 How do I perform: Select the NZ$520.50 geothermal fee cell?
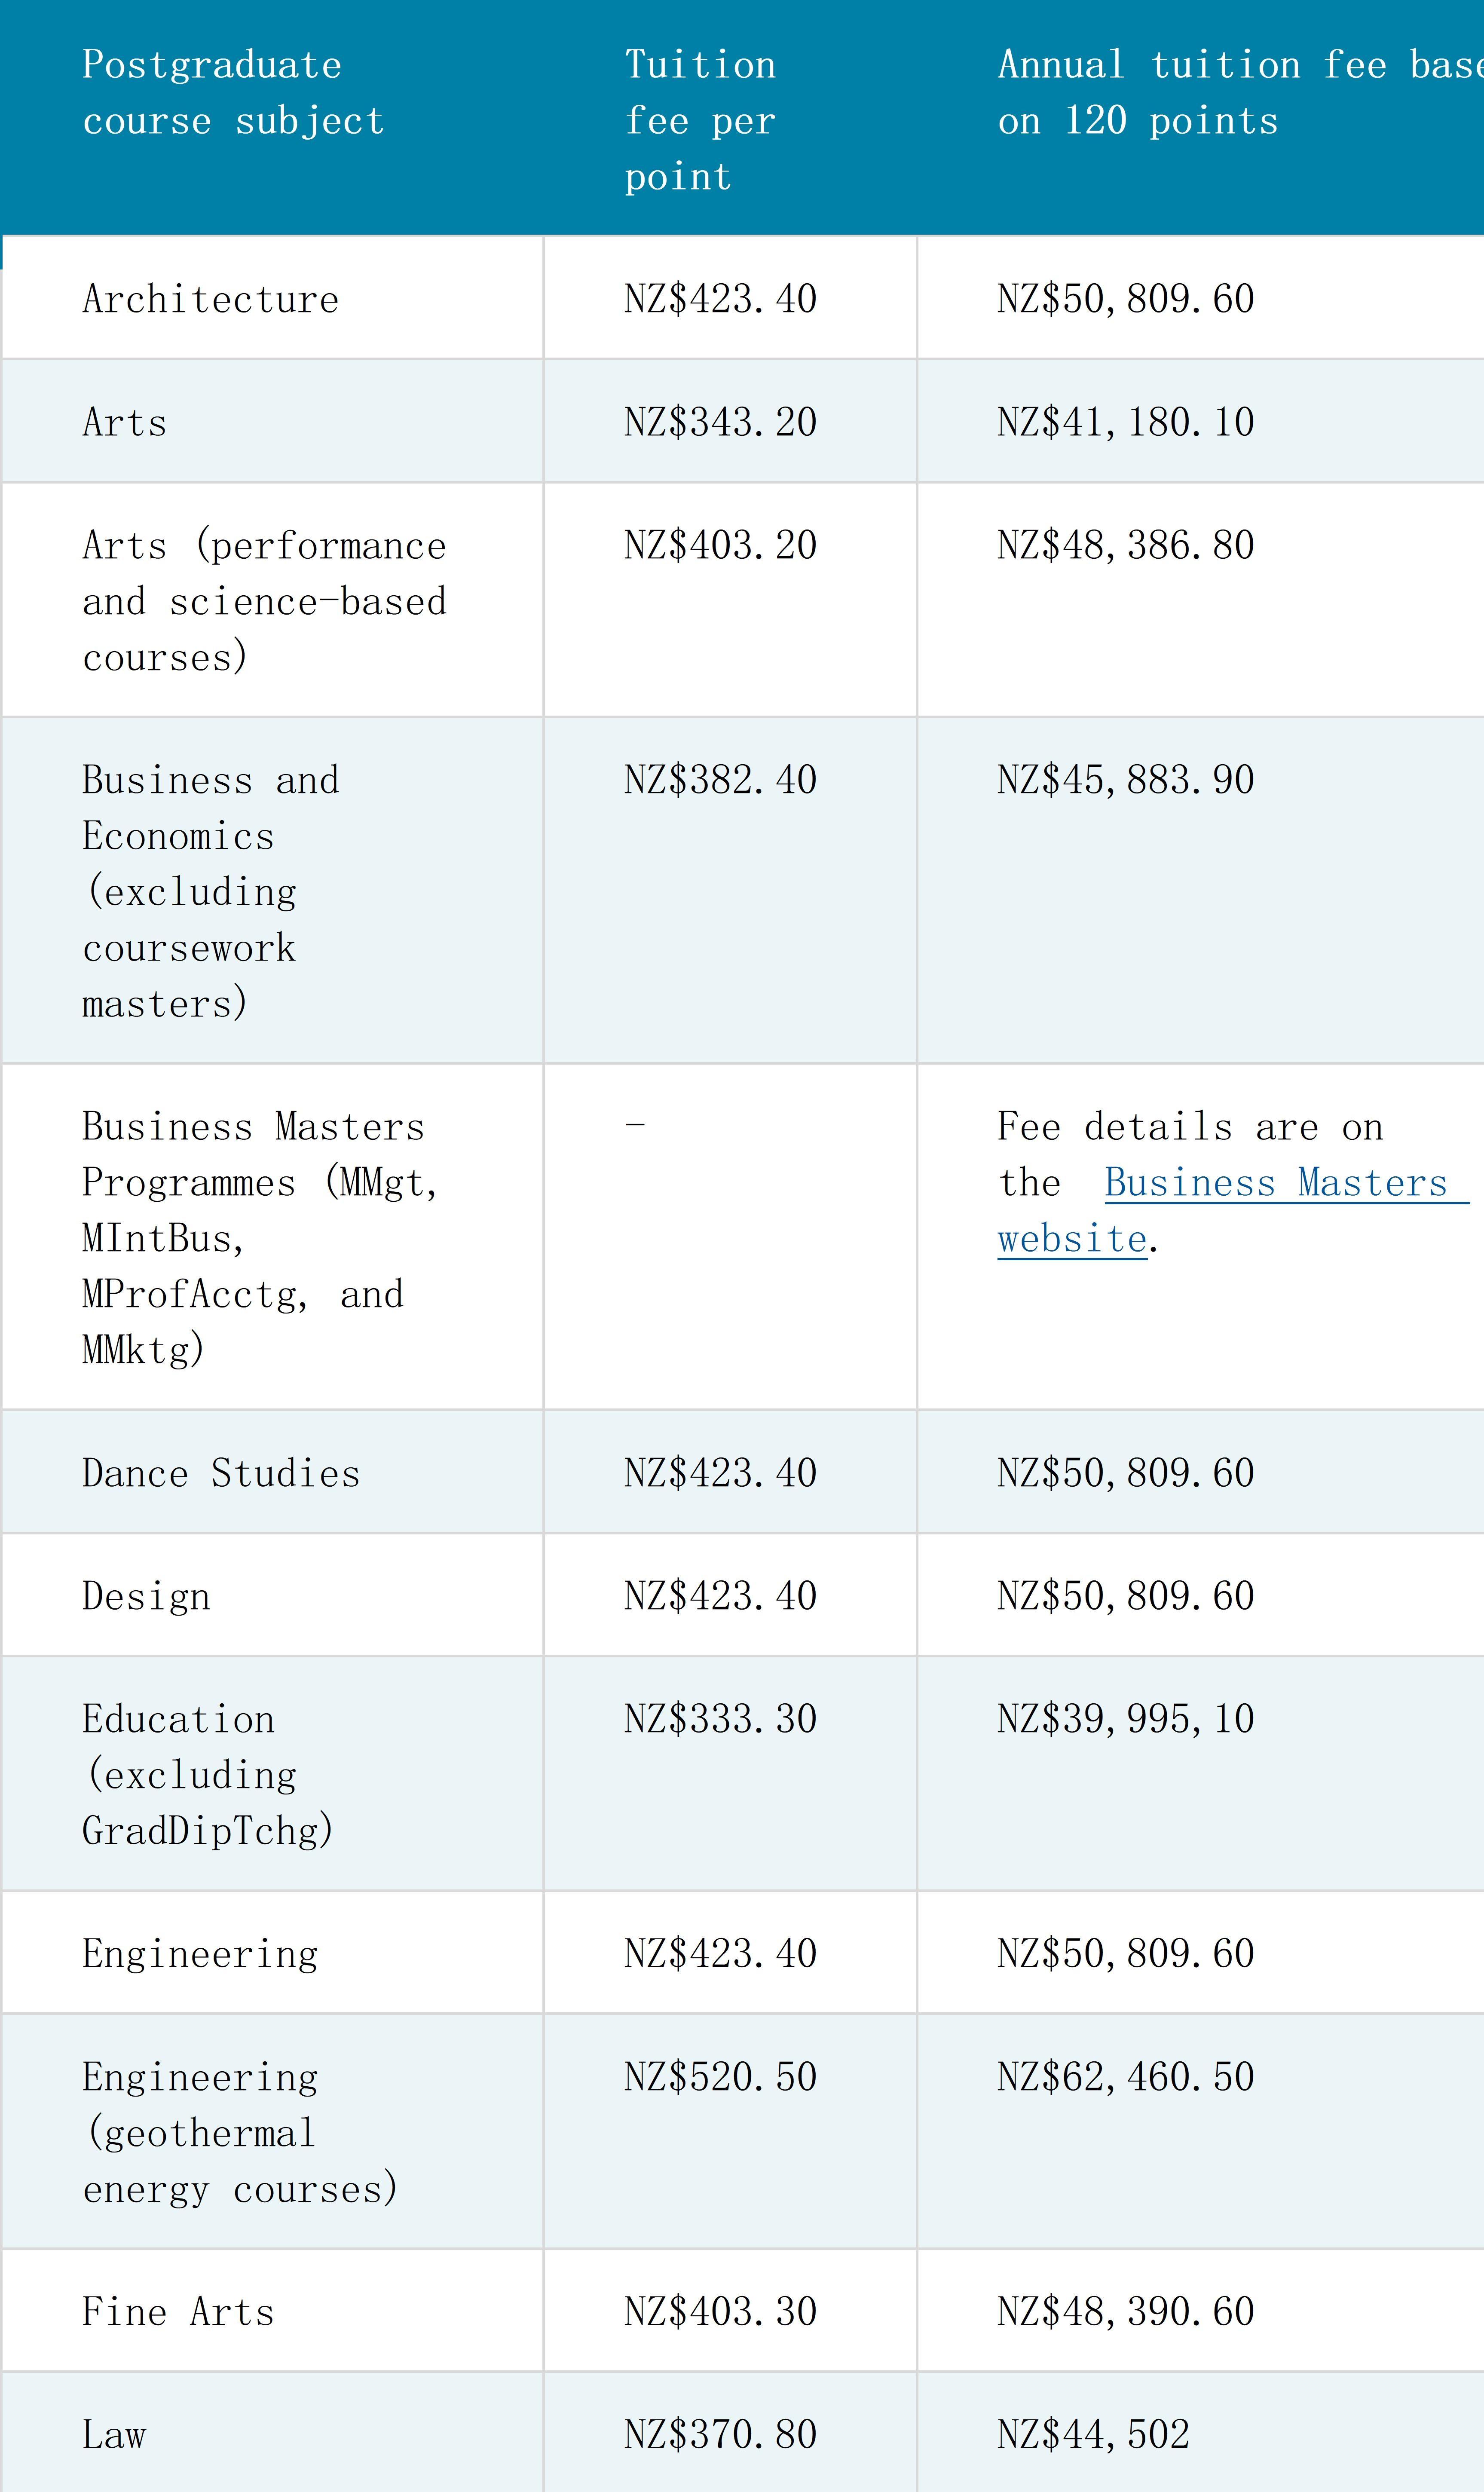pyautogui.click(x=720, y=2077)
